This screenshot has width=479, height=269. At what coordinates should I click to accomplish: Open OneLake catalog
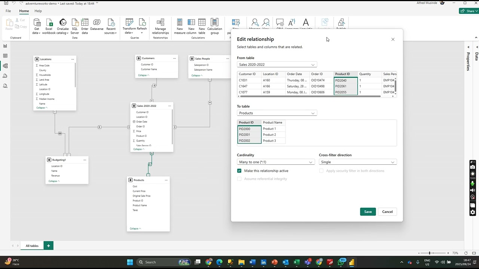[x=62, y=27]
